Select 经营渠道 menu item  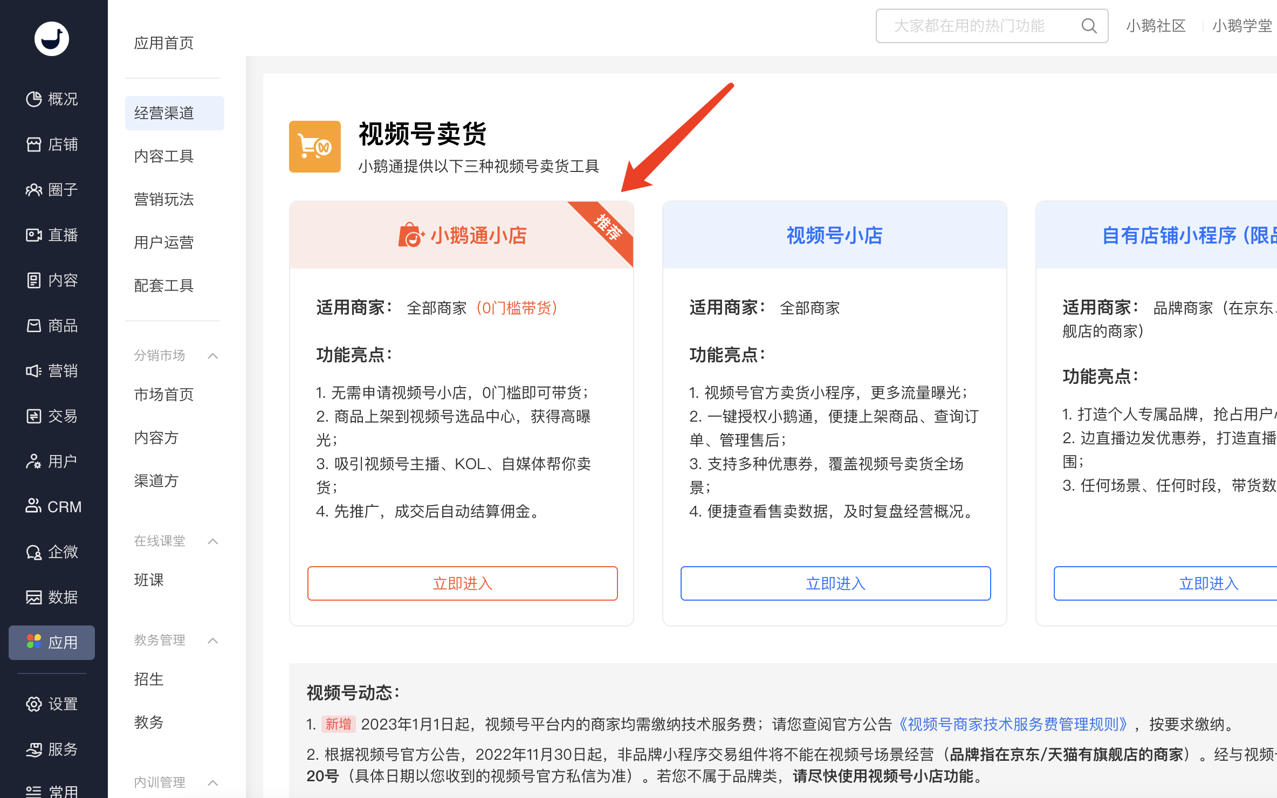pos(175,113)
